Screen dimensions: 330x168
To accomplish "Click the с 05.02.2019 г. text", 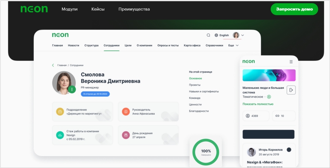I will 76,139.
